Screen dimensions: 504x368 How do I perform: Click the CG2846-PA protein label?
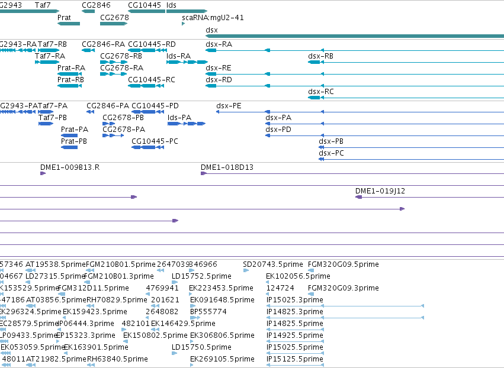(108, 106)
